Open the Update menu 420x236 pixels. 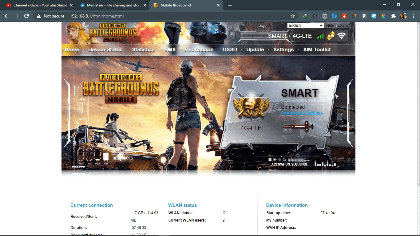click(255, 49)
